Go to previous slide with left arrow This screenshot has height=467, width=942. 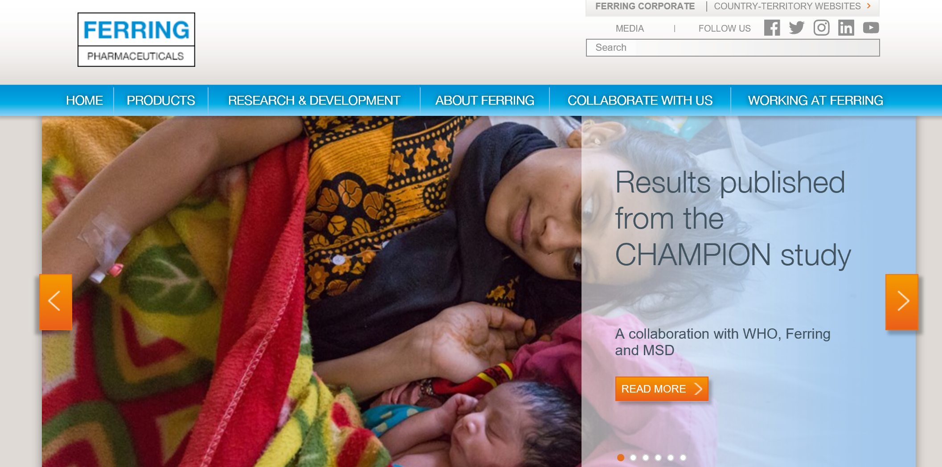coord(56,302)
